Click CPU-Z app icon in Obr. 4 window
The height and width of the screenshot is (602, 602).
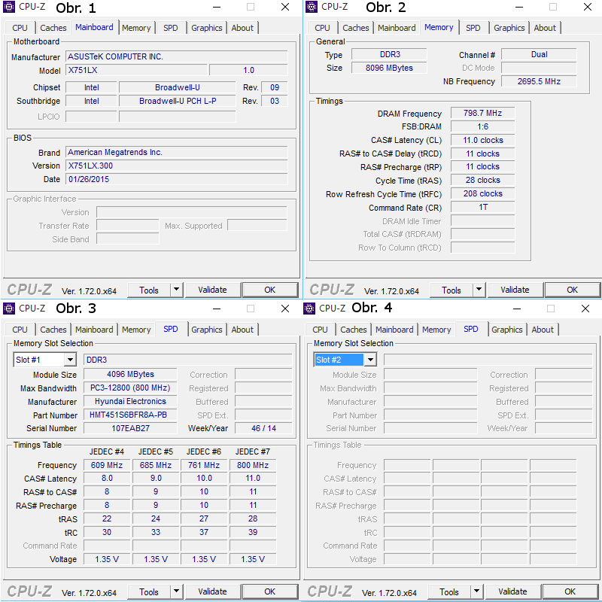click(x=309, y=309)
